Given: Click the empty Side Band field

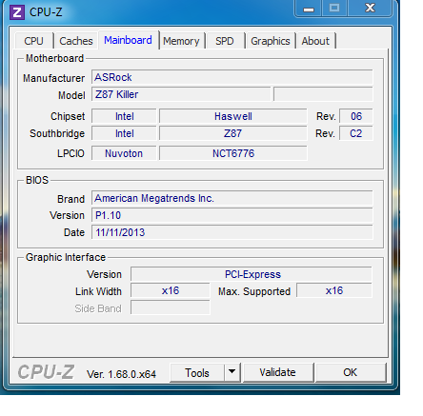Looking at the screenshot, I should [171, 307].
